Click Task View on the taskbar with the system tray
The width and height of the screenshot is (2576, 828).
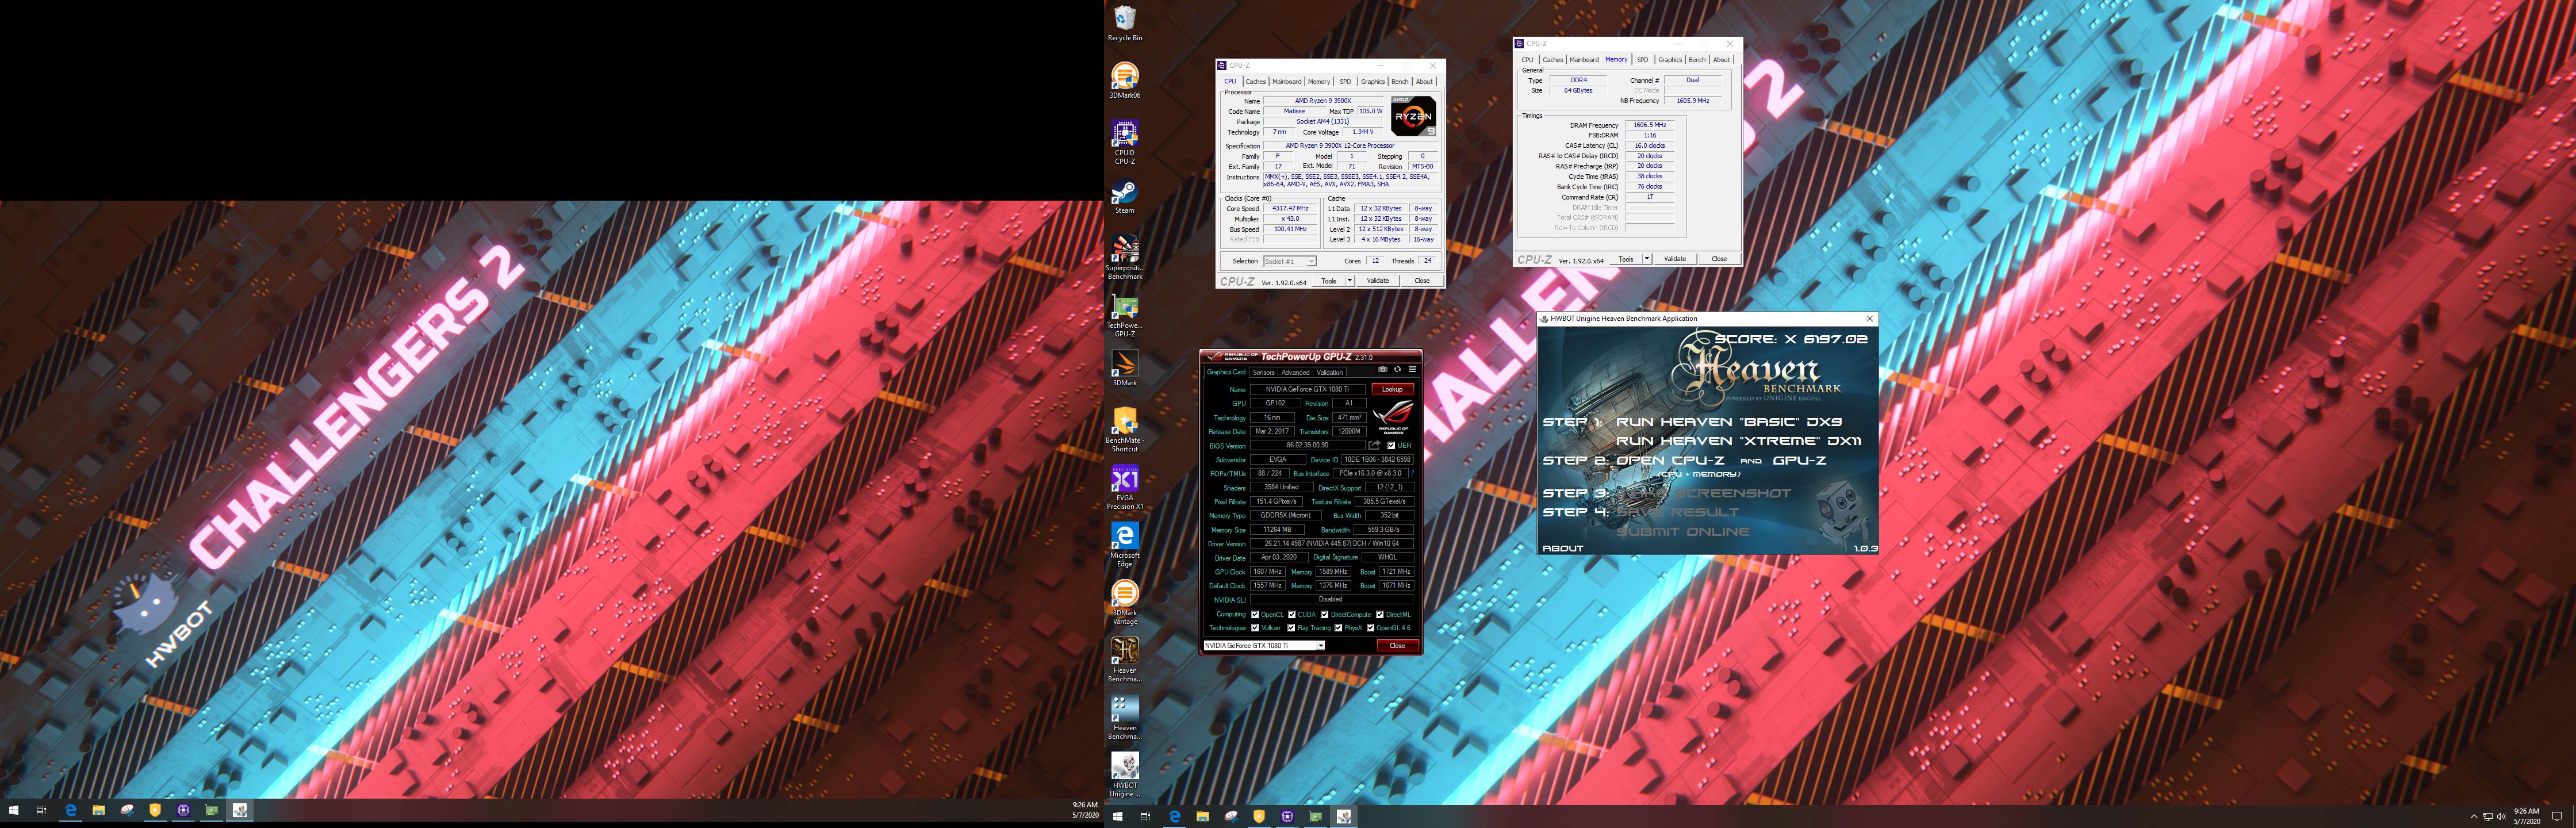click(x=1145, y=817)
